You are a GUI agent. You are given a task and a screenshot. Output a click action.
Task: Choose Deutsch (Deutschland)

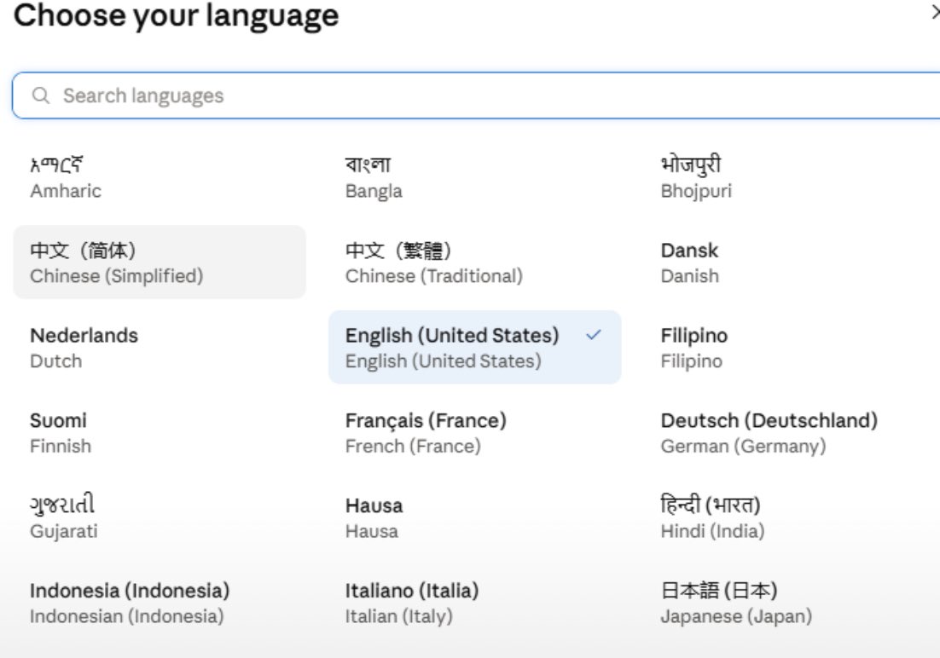tap(790, 433)
